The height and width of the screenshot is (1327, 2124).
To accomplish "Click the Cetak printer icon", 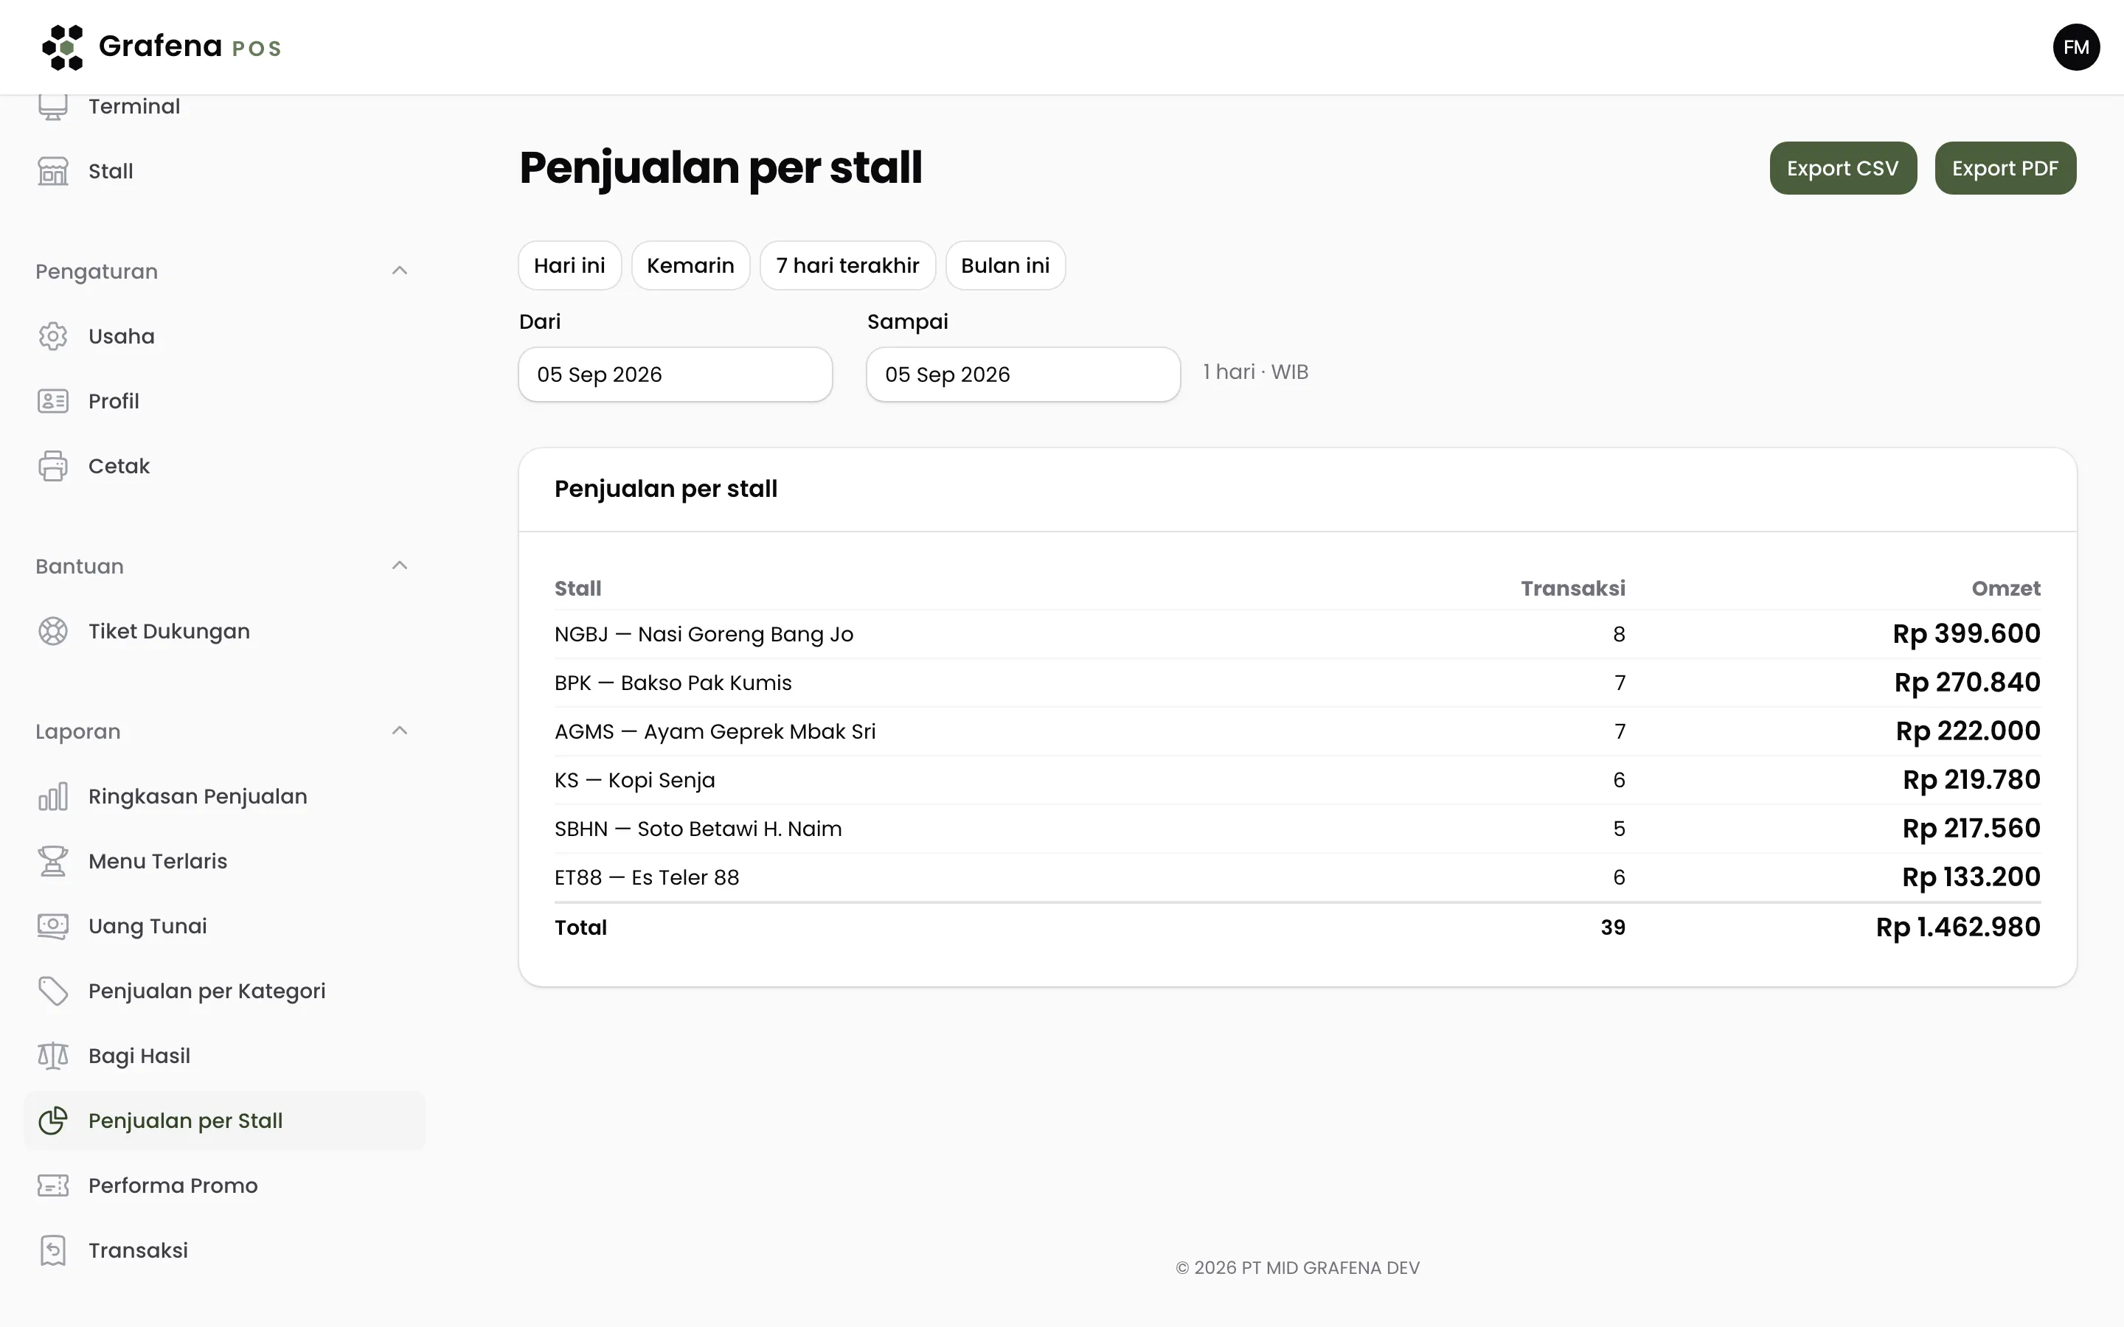I will (x=52, y=466).
